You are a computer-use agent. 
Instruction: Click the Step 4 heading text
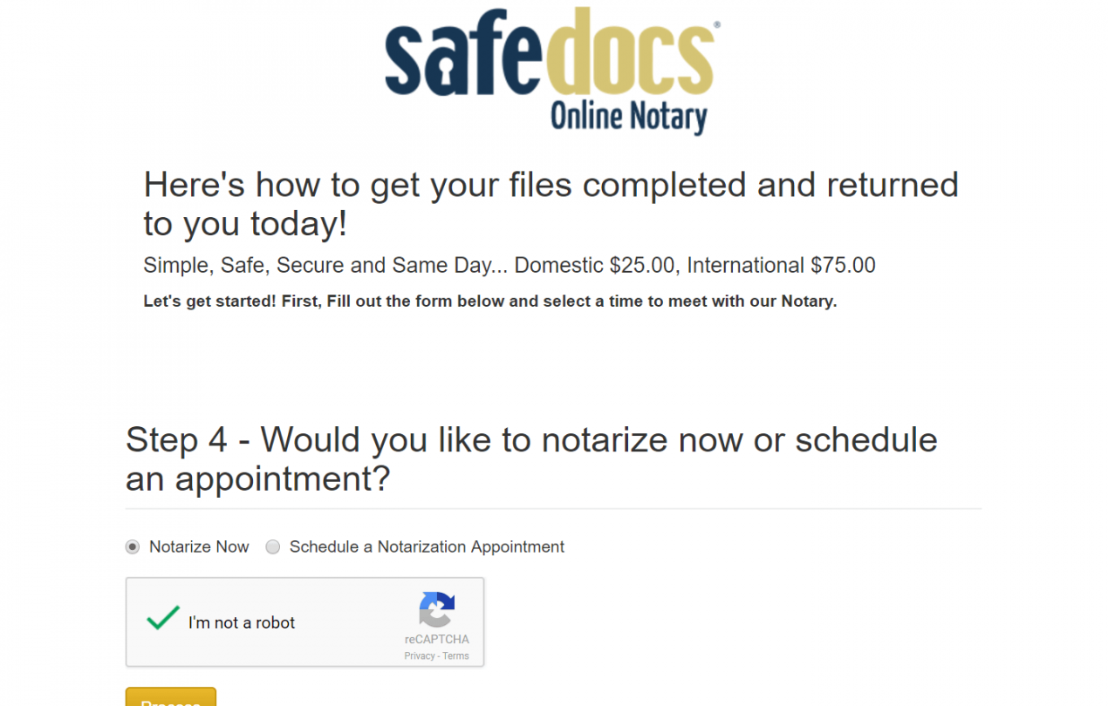coord(530,459)
